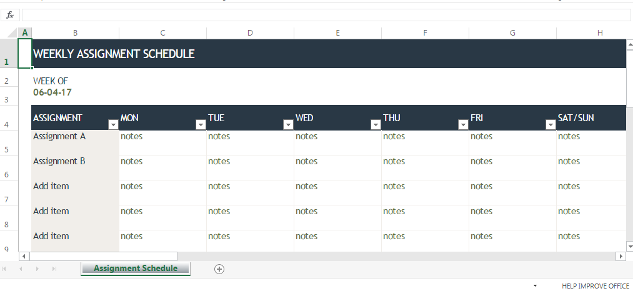Go to the previous sheet tab
Image resolution: width=633 pixels, height=291 pixels.
click(x=21, y=269)
